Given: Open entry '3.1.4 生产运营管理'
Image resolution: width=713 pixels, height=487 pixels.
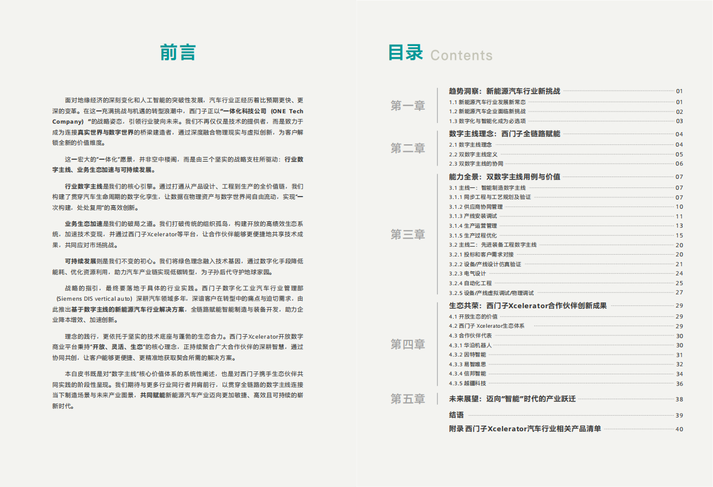Looking at the screenshot, I should 473,226.
